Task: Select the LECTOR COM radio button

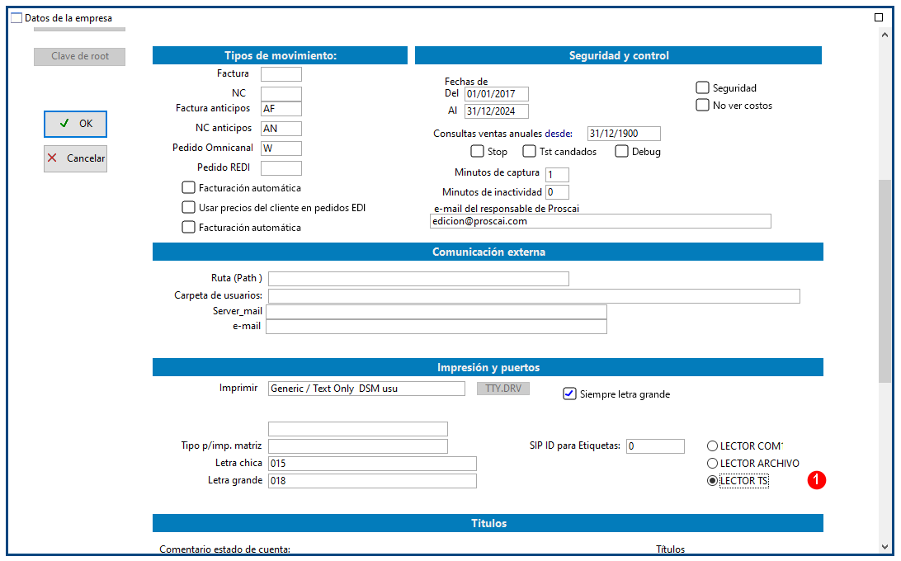Action: click(713, 446)
